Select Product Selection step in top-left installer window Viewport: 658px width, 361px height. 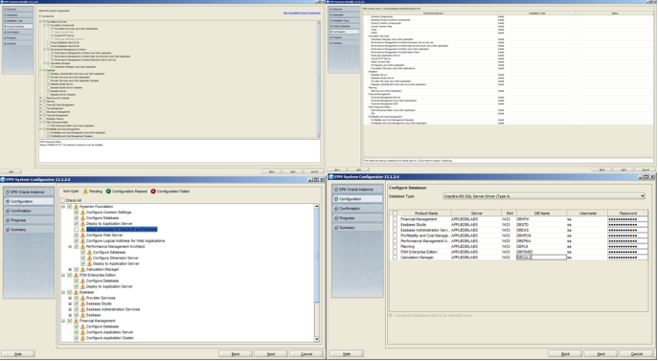tap(17, 27)
